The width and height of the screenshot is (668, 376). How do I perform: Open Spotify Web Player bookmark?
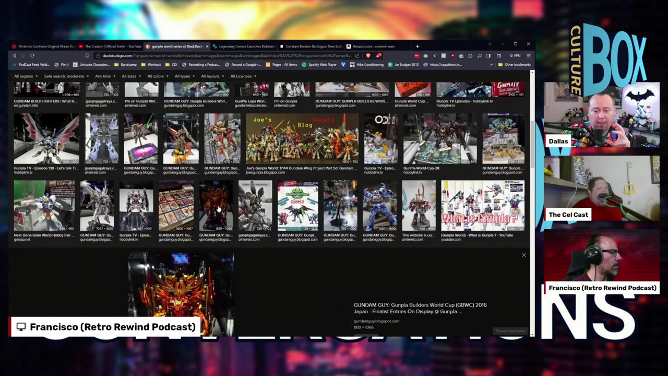pyautogui.click(x=319, y=65)
